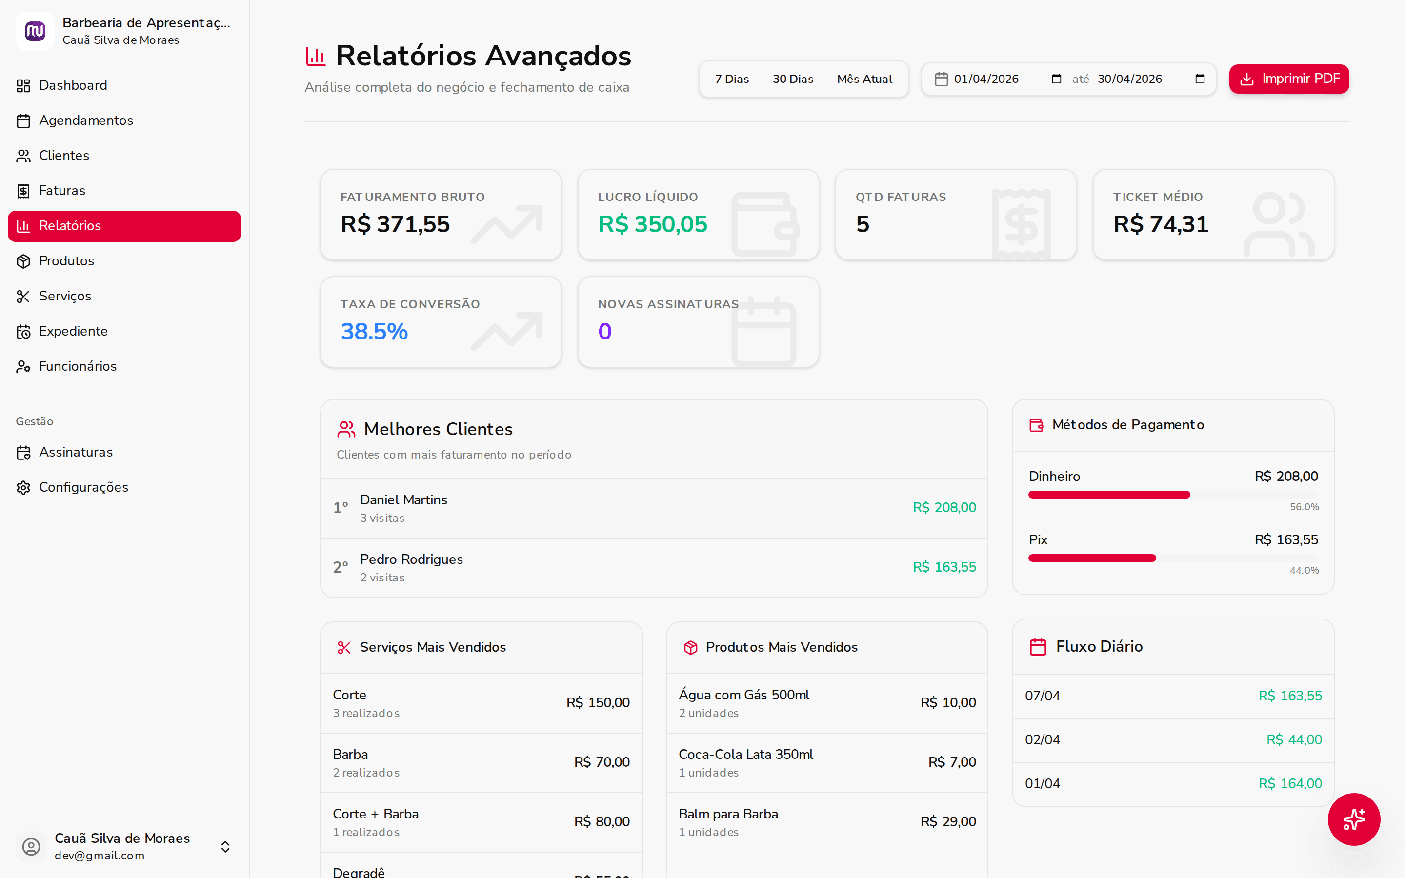This screenshot has height=878, width=1405.
Task: Select the Mês Atual period filter
Action: [x=864, y=79]
